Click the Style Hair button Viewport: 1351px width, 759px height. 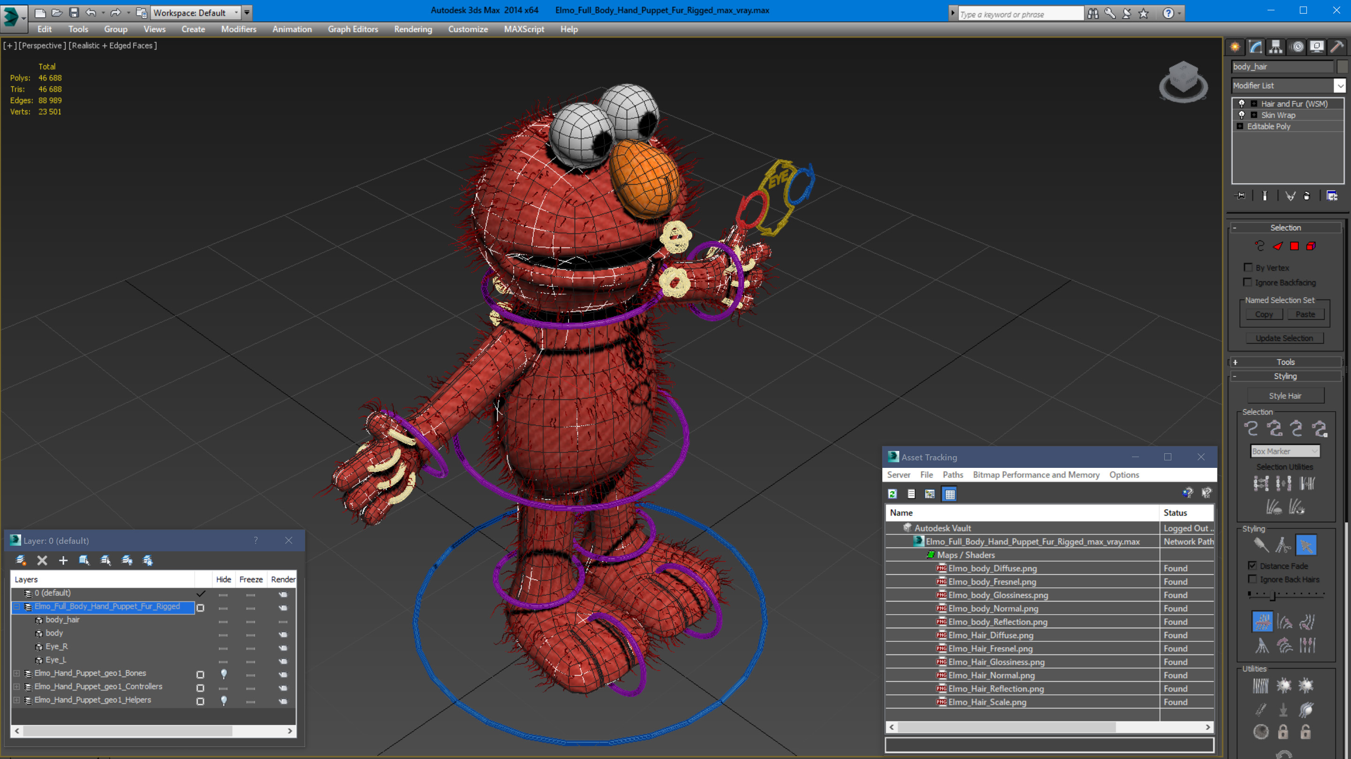coord(1285,396)
